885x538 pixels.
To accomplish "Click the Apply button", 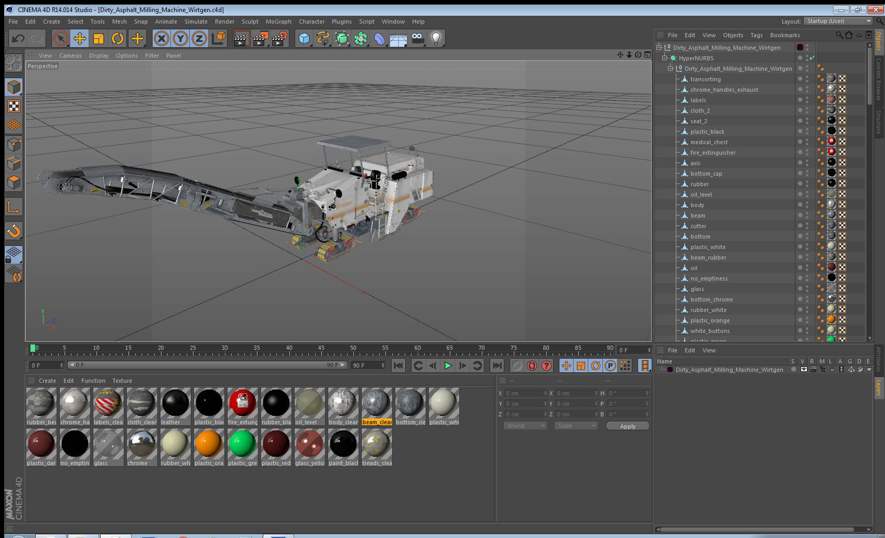I will pos(628,426).
